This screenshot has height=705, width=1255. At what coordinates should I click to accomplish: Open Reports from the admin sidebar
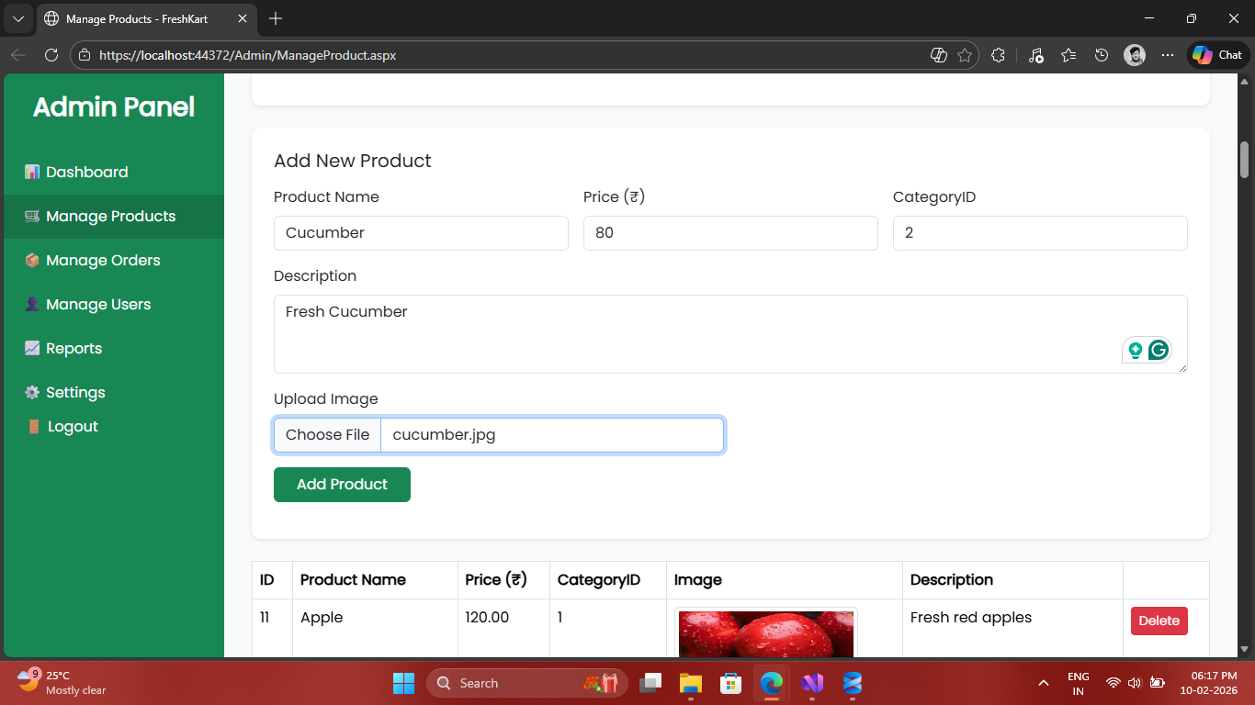(x=73, y=348)
